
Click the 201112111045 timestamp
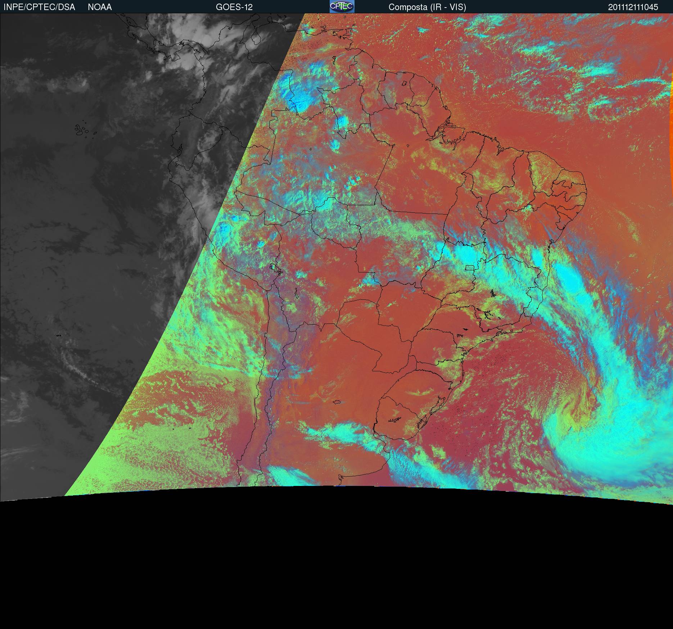pos(633,7)
